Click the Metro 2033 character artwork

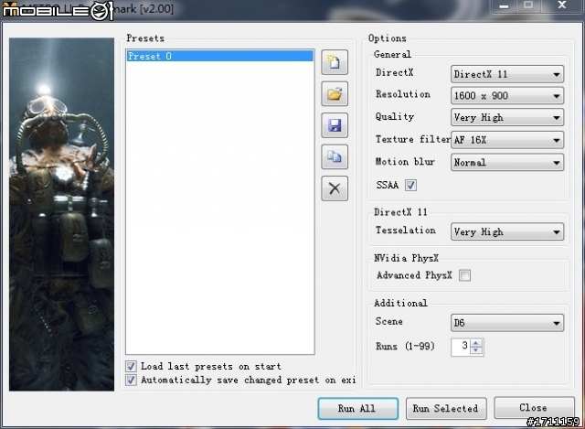pos(61,214)
